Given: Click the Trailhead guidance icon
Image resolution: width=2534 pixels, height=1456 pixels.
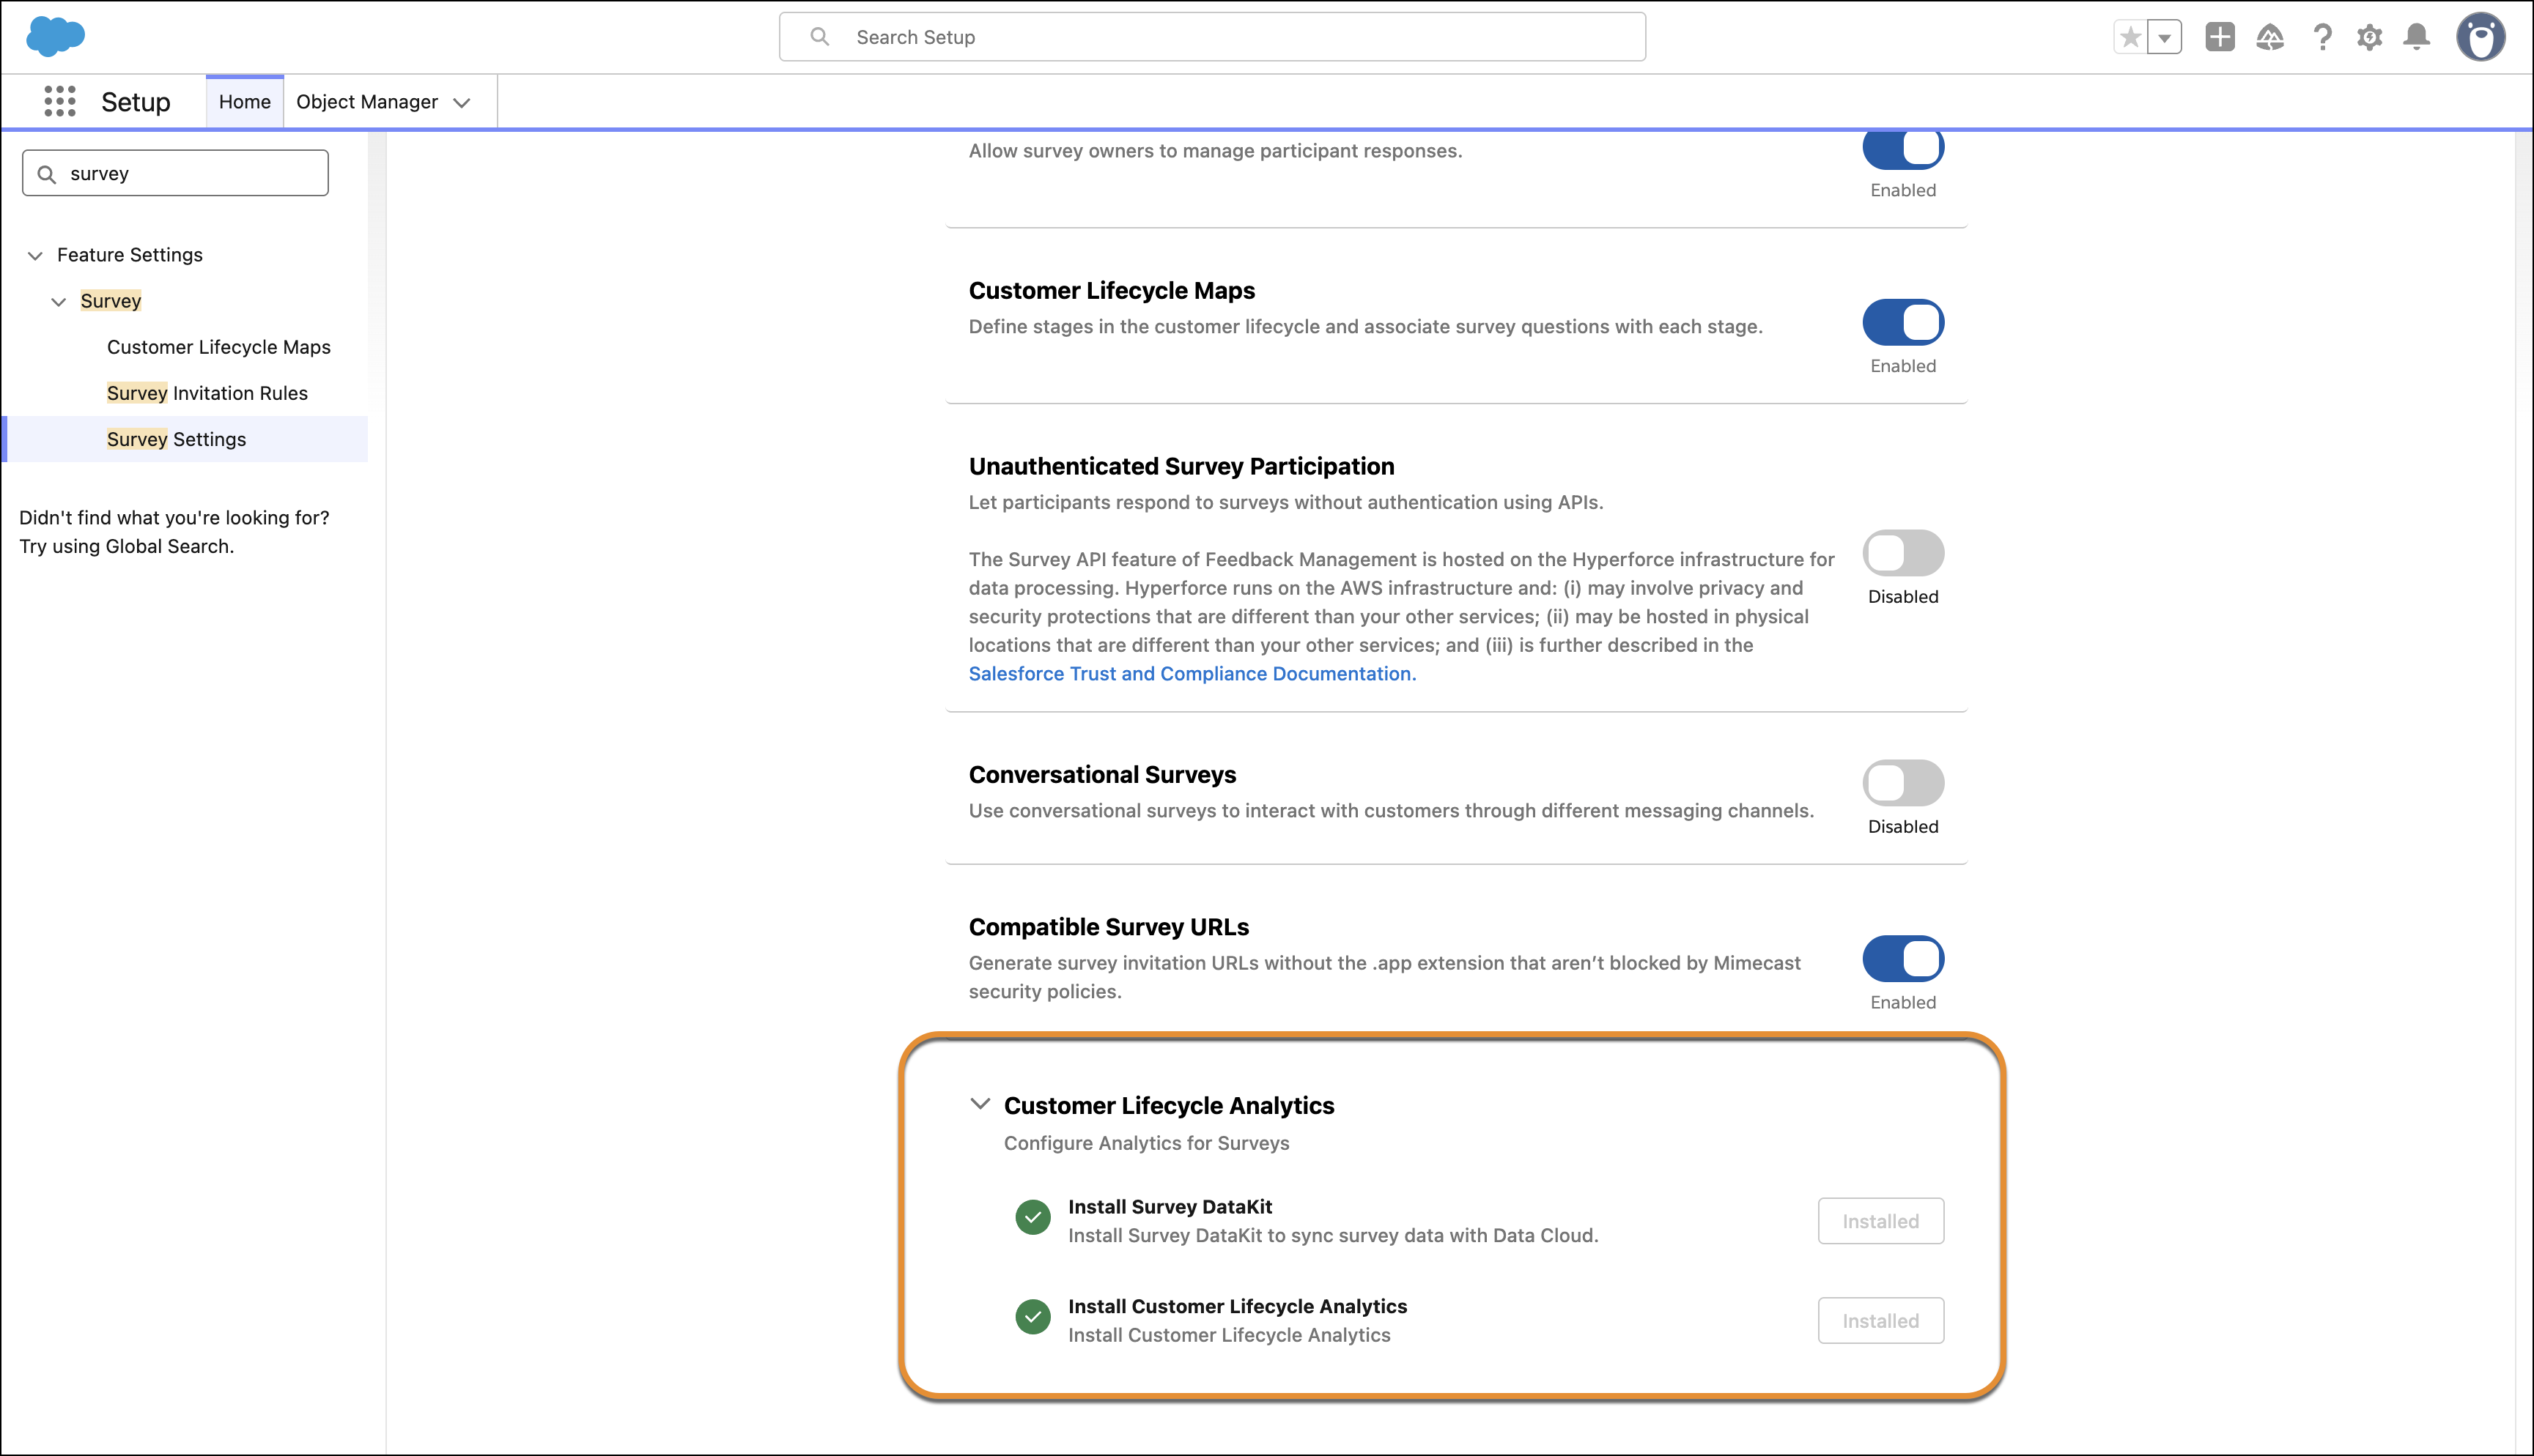Looking at the screenshot, I should pyautogui.click(x=2270, y=38).
